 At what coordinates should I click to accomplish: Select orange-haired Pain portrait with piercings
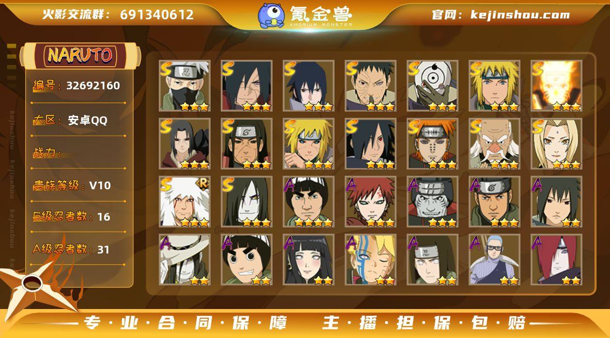(x=432, y=144)
